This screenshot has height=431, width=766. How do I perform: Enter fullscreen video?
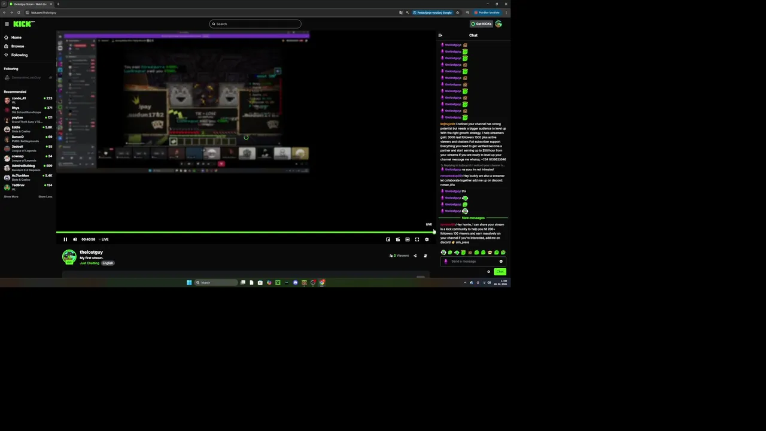pyautogui.click(x=417, y=239)
